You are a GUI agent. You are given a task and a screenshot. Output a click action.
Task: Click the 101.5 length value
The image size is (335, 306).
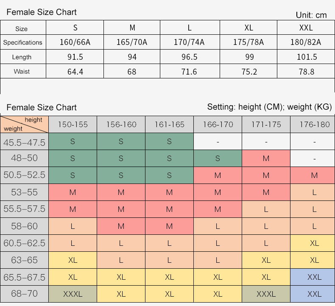coord(306,57)
